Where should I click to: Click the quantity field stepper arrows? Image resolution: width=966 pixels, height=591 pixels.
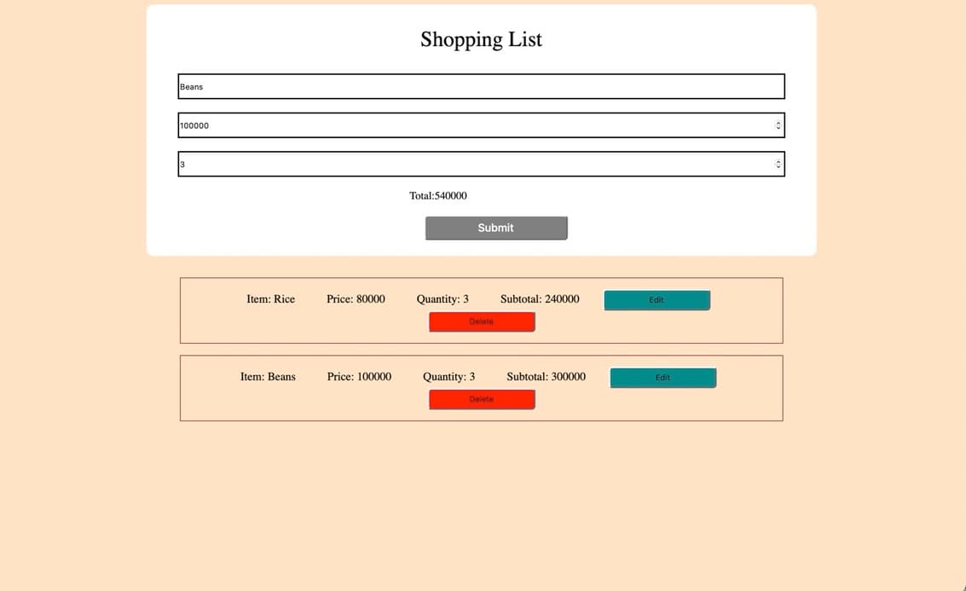click(778, 164)
